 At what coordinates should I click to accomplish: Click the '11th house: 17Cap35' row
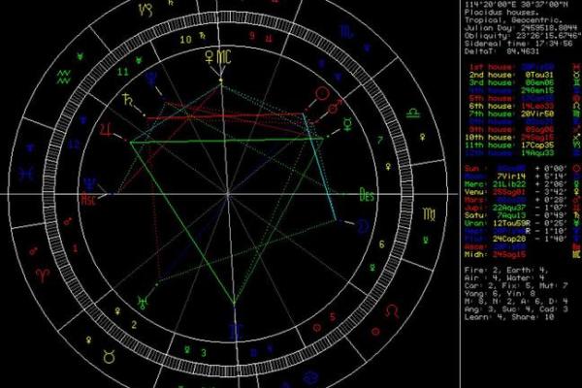click(509, 145)
